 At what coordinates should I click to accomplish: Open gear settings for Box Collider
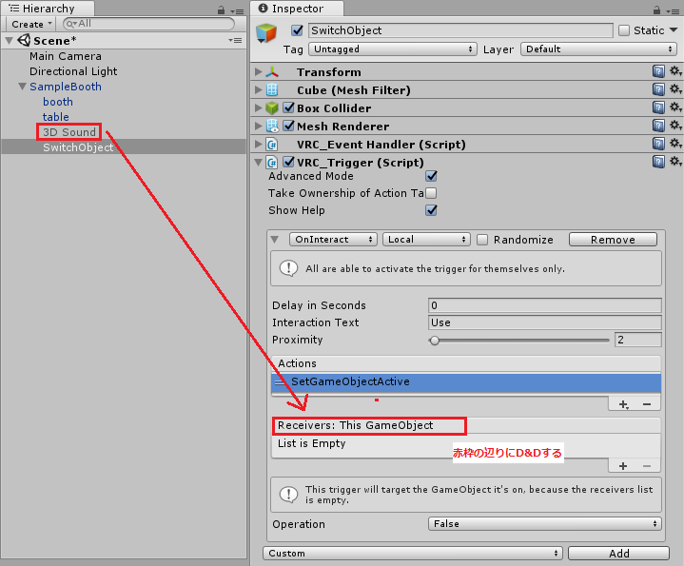pos(675,108)
